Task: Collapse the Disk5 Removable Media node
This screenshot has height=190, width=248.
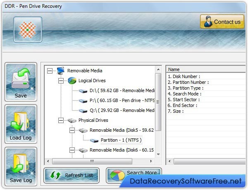Action: (x=72, y=130)
